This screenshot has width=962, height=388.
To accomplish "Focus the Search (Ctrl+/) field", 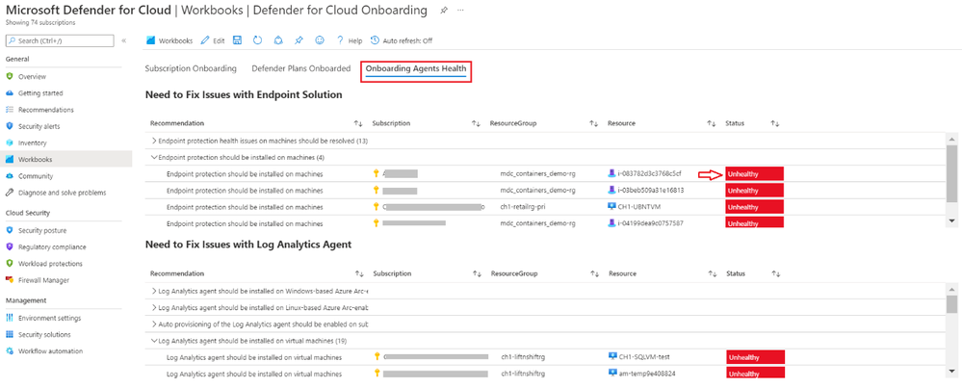I will point(60,40).
